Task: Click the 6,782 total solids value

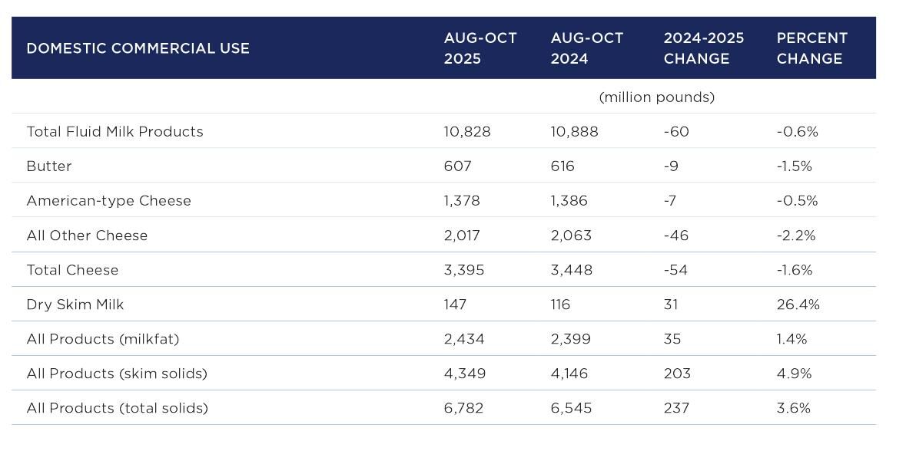Action: tap(463, 408)
